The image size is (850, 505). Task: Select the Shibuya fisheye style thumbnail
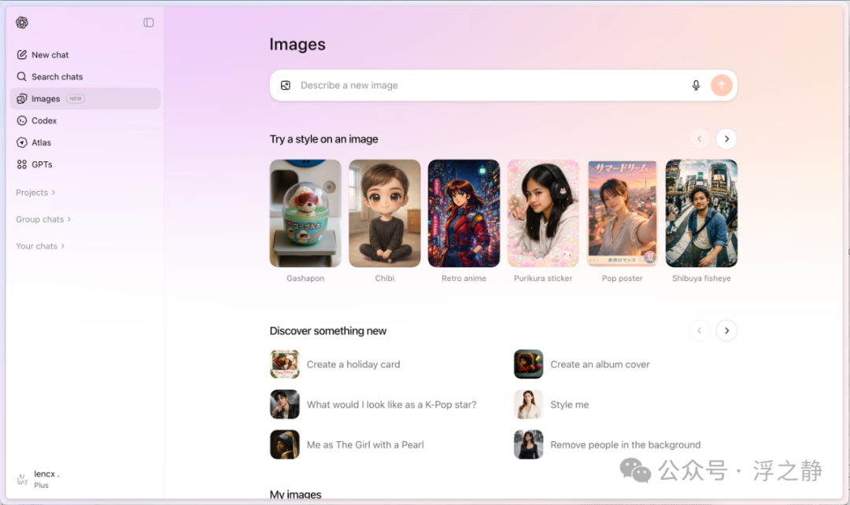[701, 213]
